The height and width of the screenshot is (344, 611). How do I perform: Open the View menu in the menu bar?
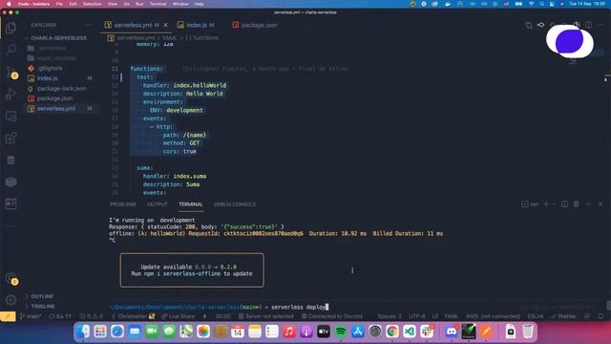click(113, 4)
